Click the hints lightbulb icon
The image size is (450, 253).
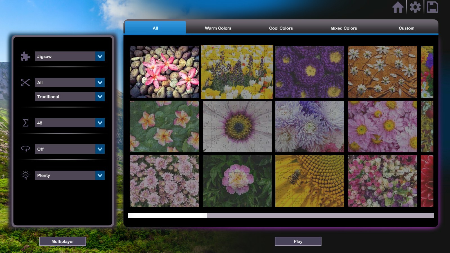click(25, 175)
